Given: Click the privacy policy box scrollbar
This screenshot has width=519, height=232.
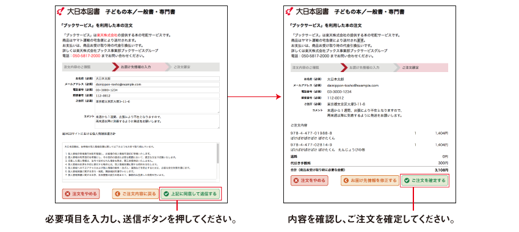Looking at the screenshot, I should tap(217, 162).
